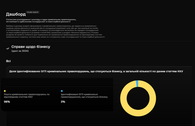Click the (дані за 2024) label

[20, 51]
